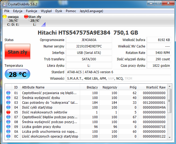Open the Wygląd menu
The height and width of the screenshot is (144, 176).
(46, 11)
